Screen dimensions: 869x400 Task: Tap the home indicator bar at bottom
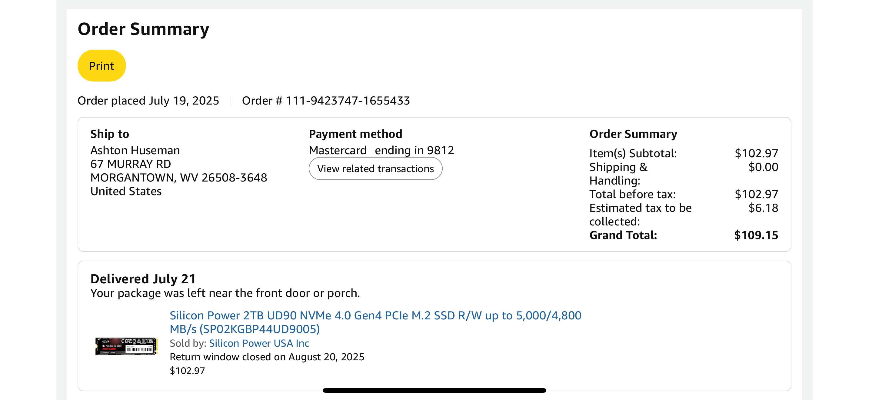(x=434, y=390)
